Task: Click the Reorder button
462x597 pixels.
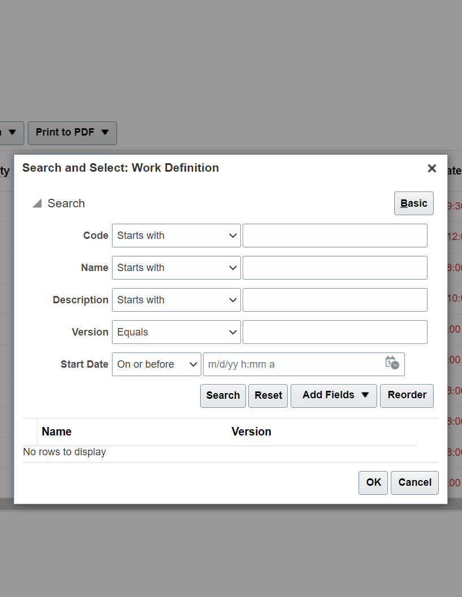Action: click(407, 395)
